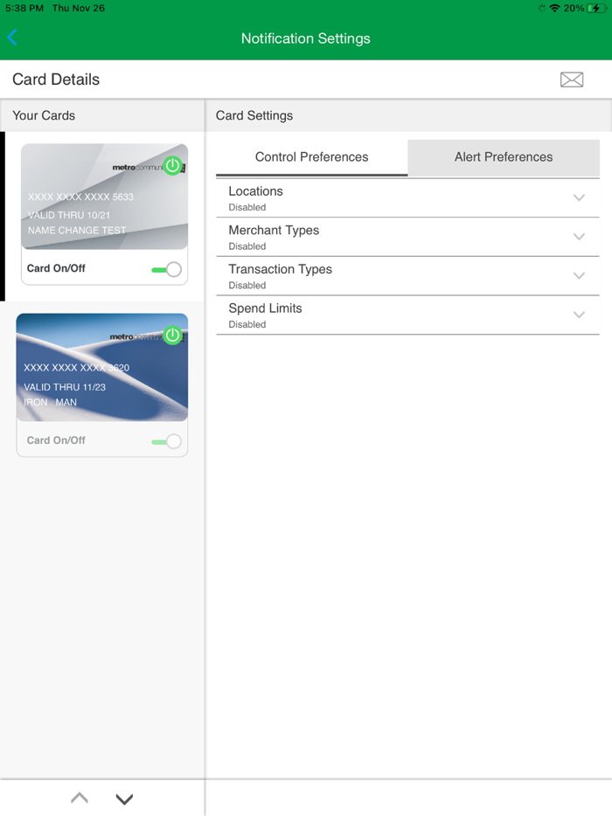
Task: Expand the Spend Limits chevron
Action: click(579, 315)
